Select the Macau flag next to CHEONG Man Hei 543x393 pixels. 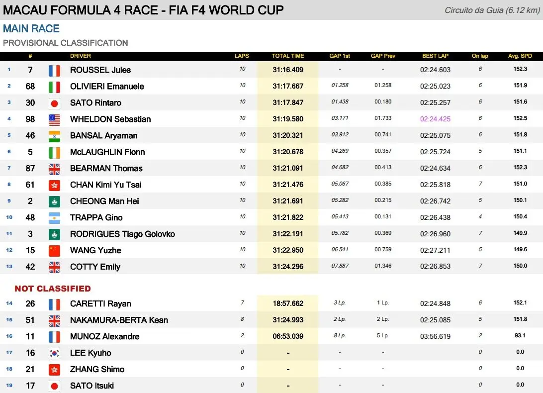(54, 201)
